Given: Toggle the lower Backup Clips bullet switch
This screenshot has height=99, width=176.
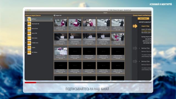Looking at the screenshot, I should coord(139,61).
